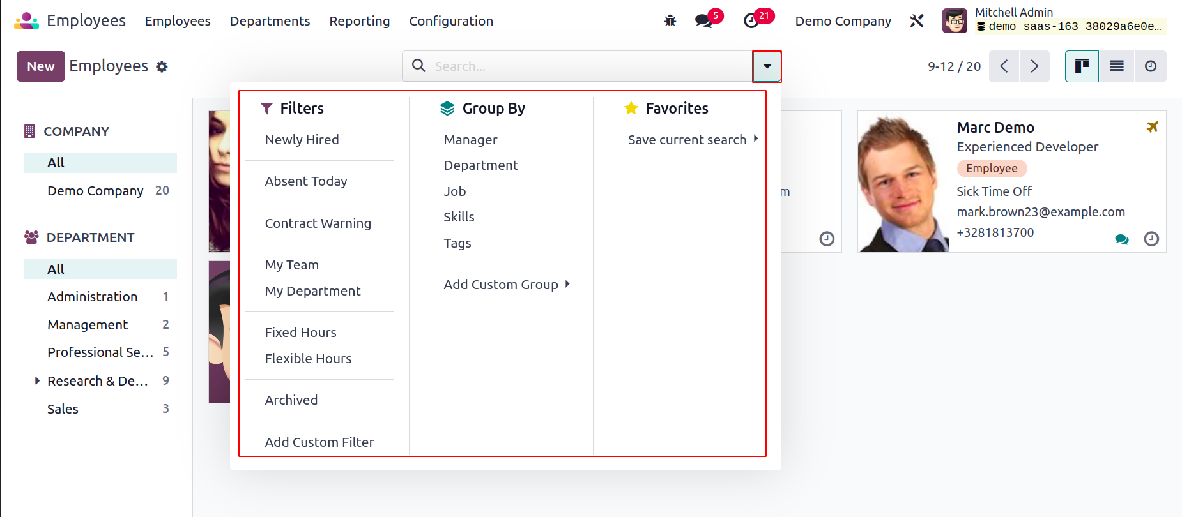Group employees by Manager

(x=471, y=140)
